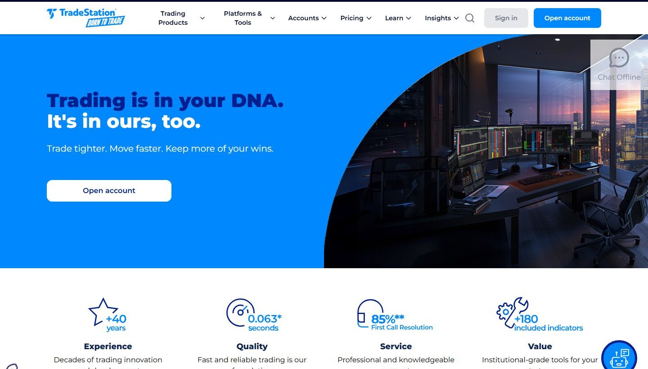Click the star +40 years icon
The width and height of the screenshot is (648, 369).
pos(107,314)
